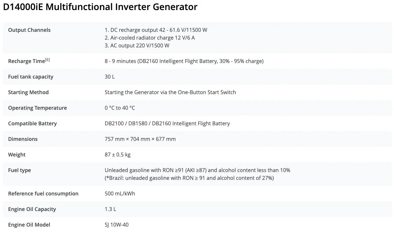
Task: Click the Brazil unleaded gasoline note line
Action: (189, 178)
